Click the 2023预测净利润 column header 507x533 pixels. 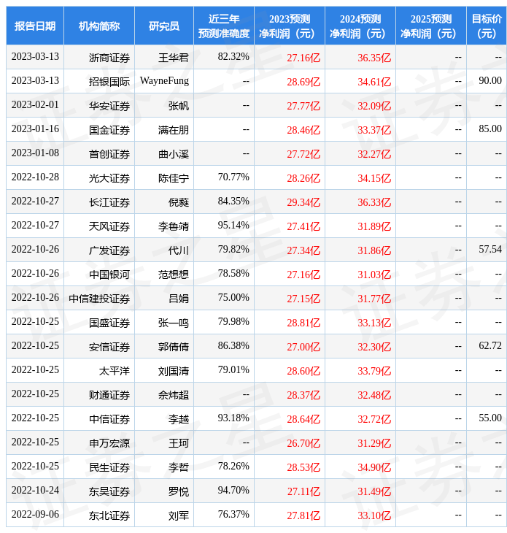tap(290, 26)
